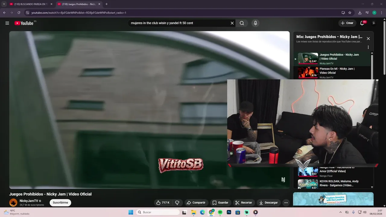Open the Mix playlist three-dot options

coord(368,47)
